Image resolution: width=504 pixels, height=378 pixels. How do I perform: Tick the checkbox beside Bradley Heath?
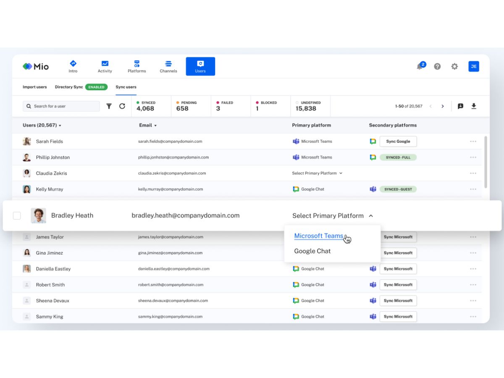tap(17, 215)
